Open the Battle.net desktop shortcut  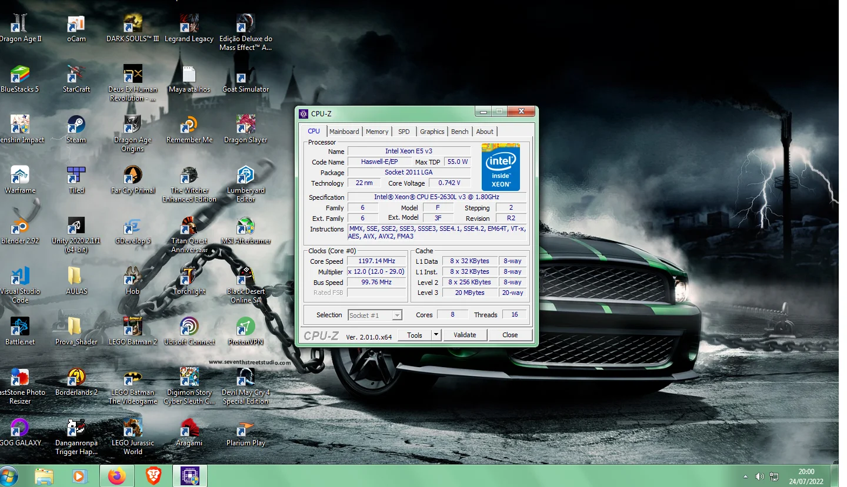click(x=20, y=327)
